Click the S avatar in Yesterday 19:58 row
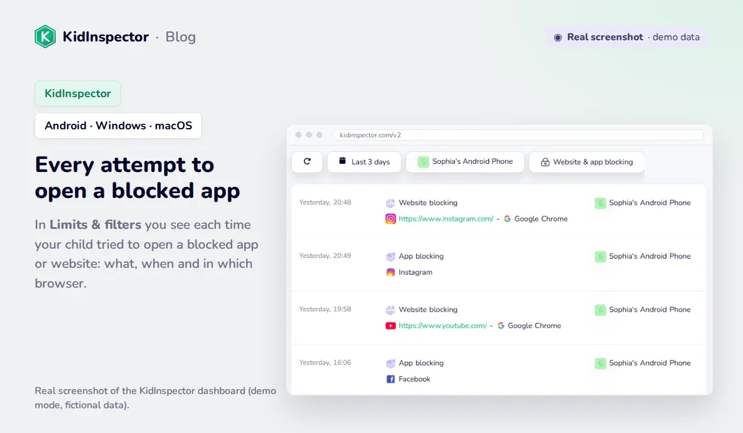 600,310
